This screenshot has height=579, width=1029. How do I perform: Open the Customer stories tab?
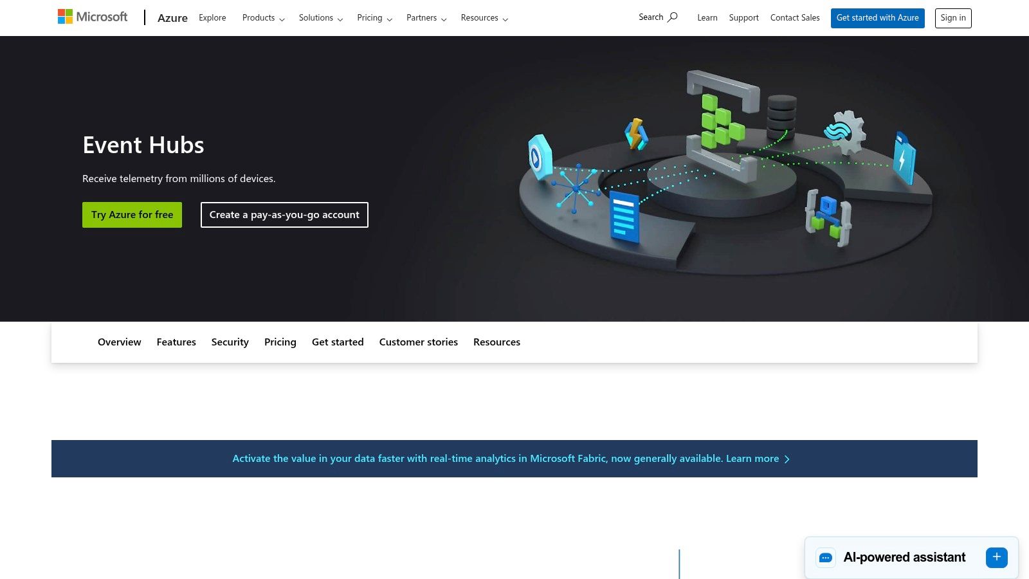coord(418,342)
